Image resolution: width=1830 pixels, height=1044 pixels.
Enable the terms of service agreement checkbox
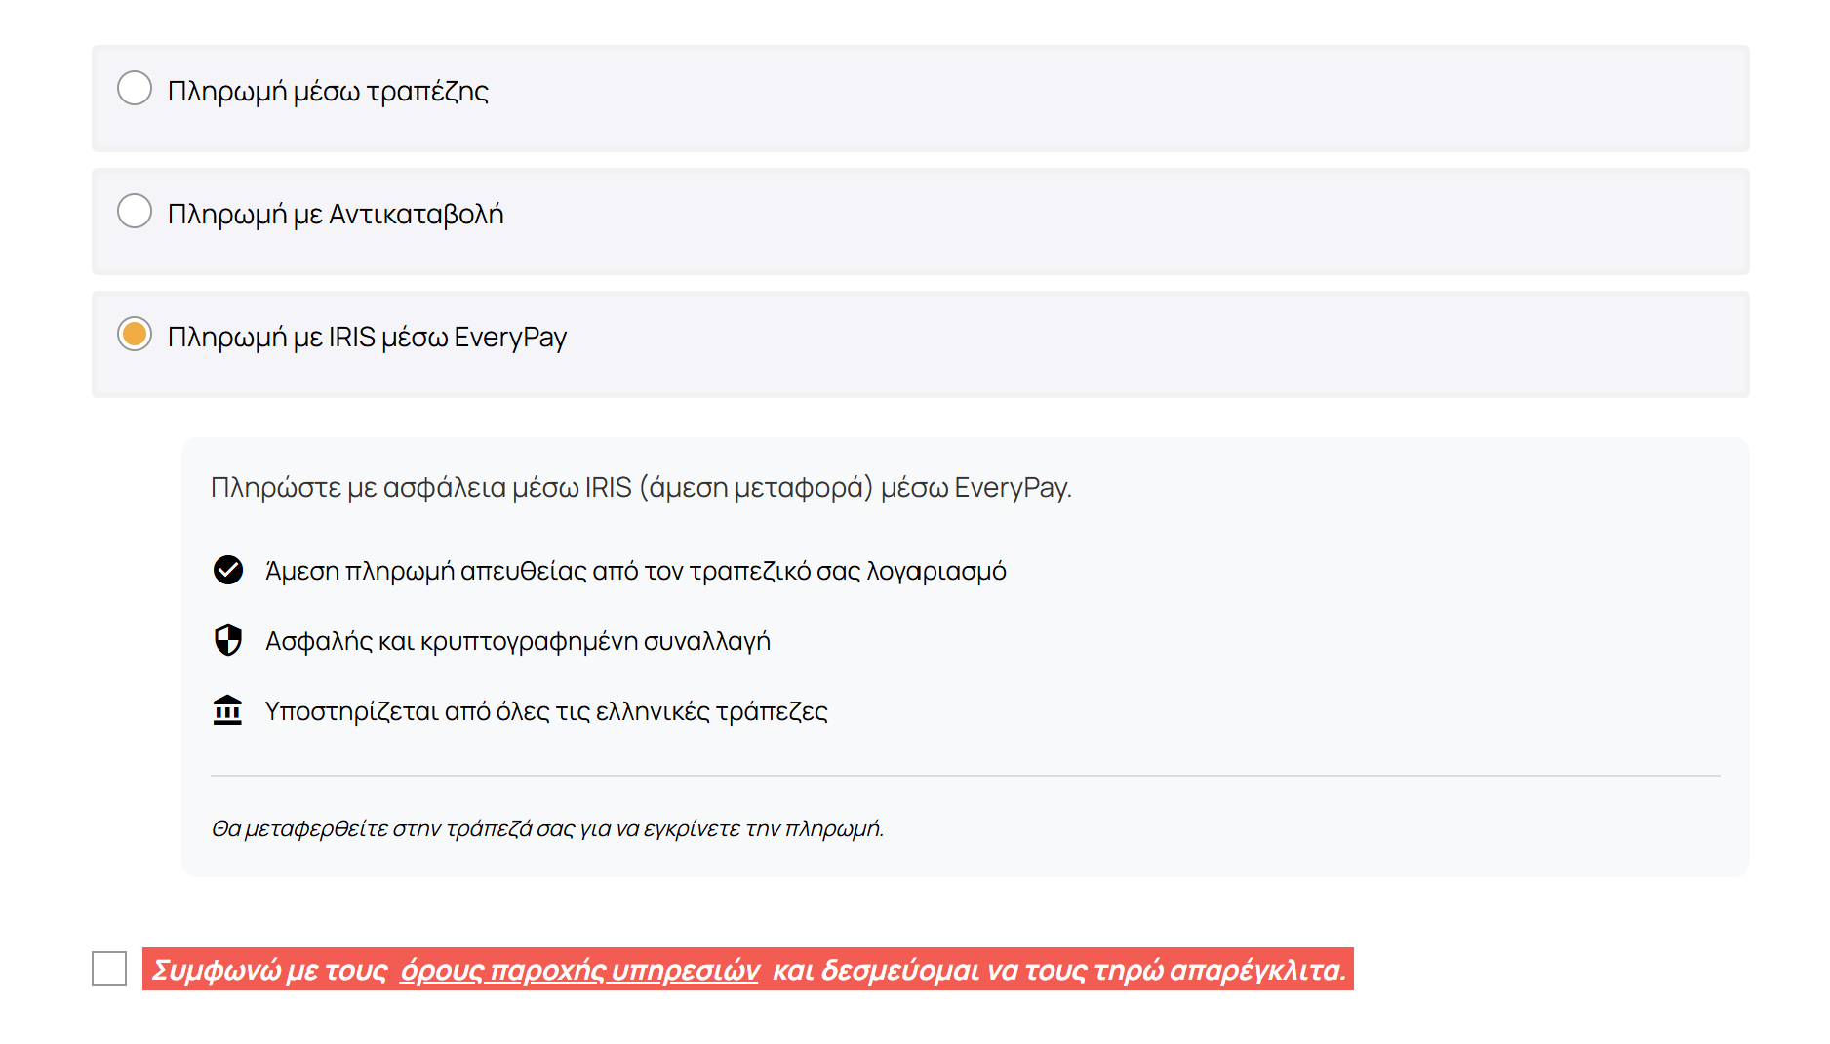109,970
